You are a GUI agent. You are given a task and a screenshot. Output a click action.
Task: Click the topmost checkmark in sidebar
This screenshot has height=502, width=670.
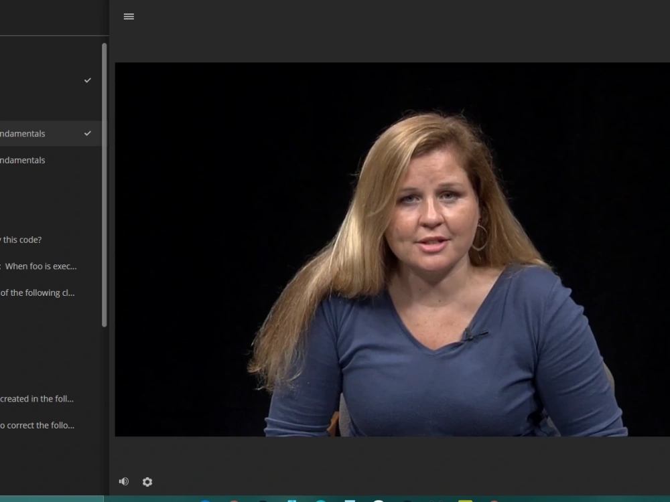tap(88, 80)
